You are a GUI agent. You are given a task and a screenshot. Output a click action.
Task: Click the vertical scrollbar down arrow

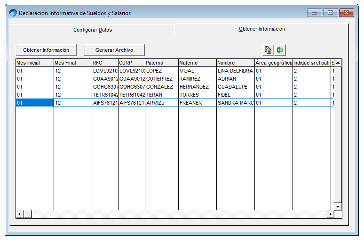point(337,206)
